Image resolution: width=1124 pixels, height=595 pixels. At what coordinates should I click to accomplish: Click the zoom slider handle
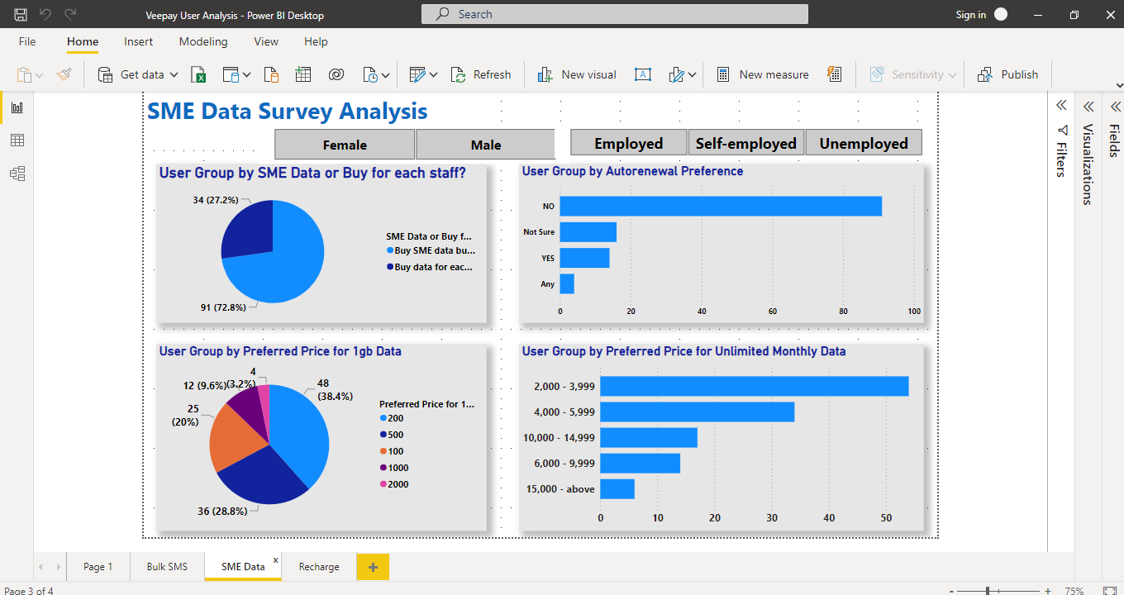coord(988,591)
